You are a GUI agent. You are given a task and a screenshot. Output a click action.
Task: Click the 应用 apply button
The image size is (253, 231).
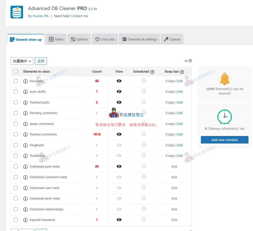pos(41,61)
